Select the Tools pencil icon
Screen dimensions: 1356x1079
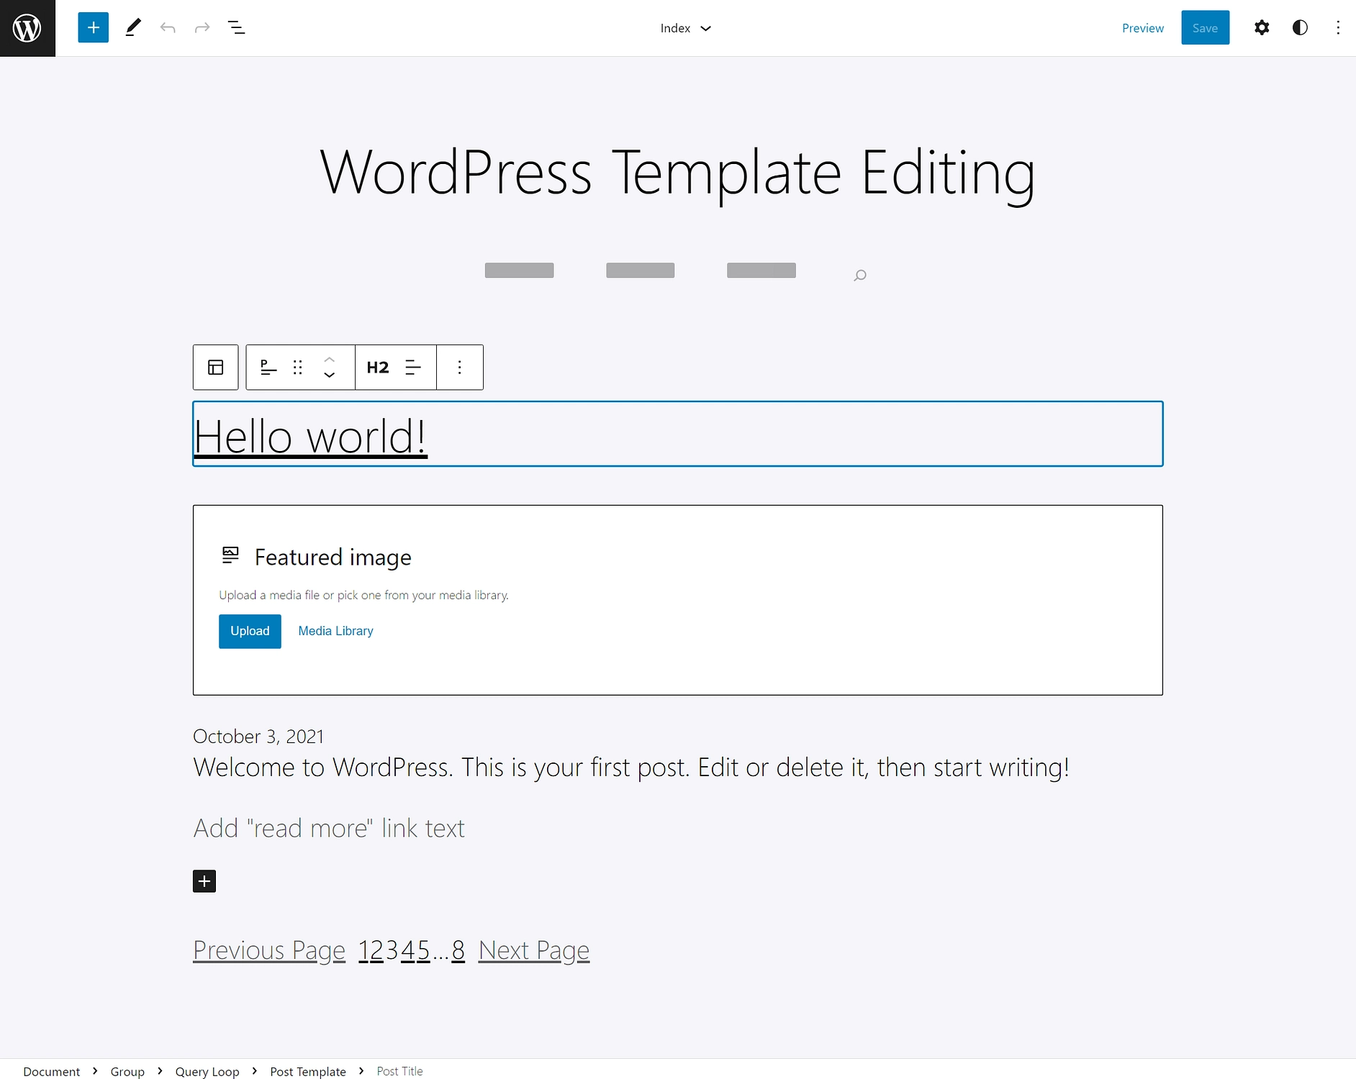pos(133,28)
